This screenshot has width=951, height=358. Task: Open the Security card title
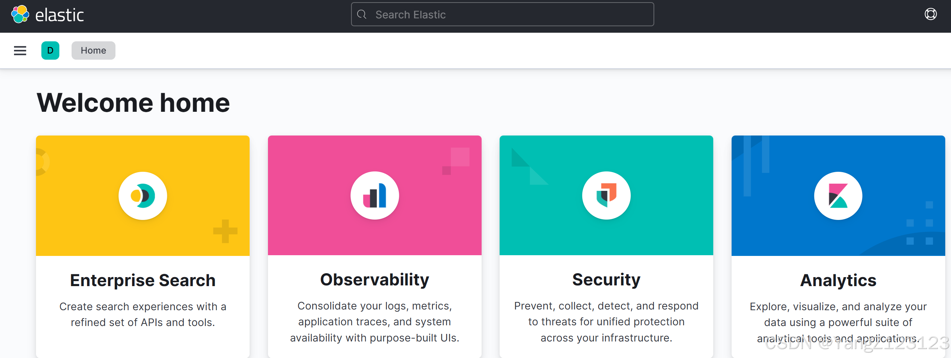pos(606,280)
